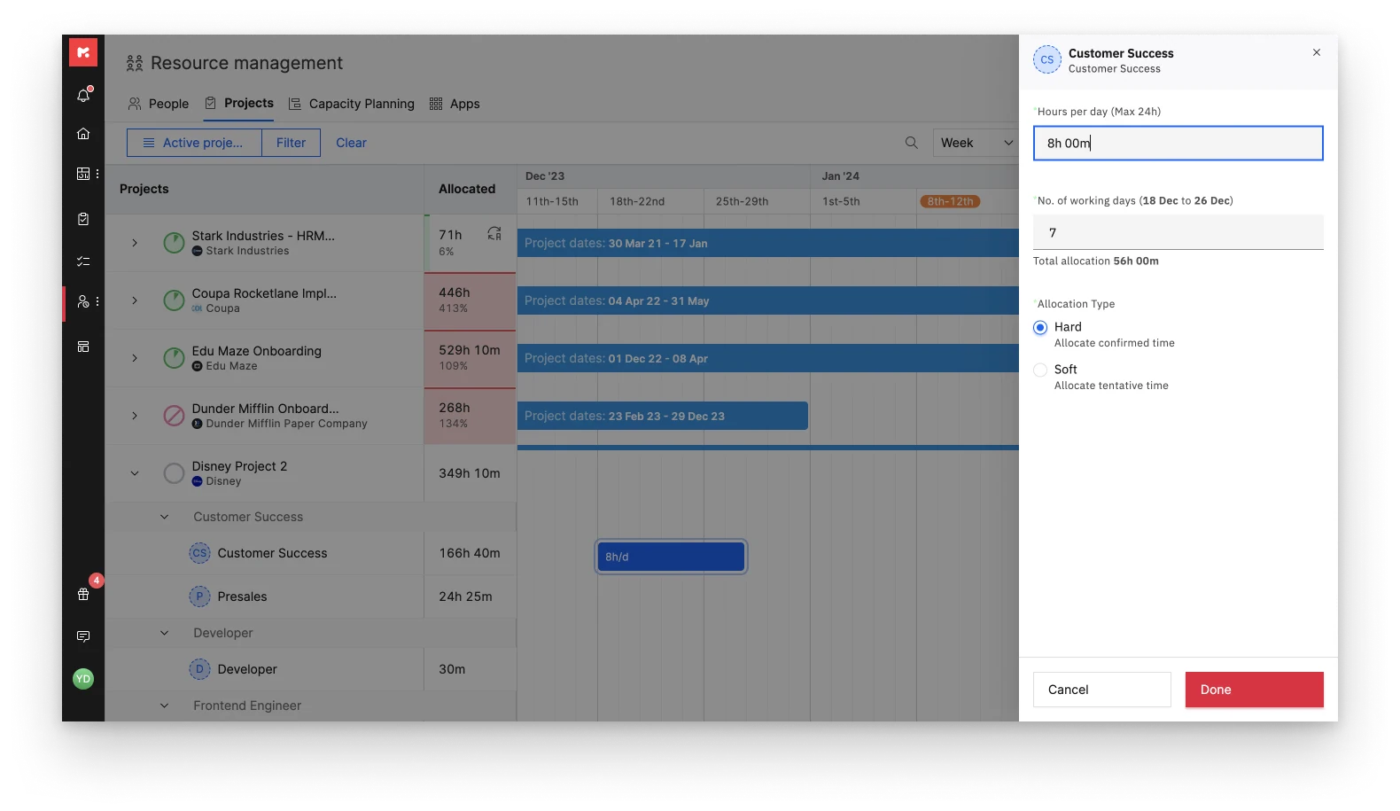
Task: Select the Hard allocation type
Action: (1040, 328)
